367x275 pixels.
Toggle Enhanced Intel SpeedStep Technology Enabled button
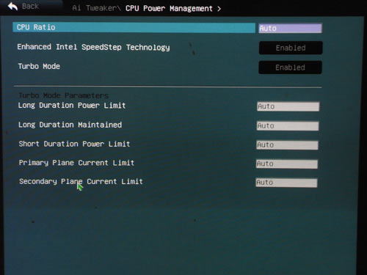291,48
